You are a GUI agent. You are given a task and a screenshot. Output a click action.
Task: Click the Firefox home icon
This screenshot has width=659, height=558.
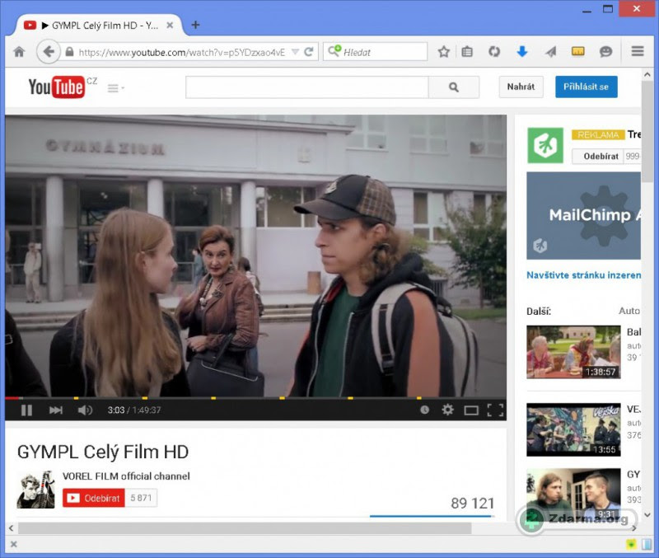19,52
